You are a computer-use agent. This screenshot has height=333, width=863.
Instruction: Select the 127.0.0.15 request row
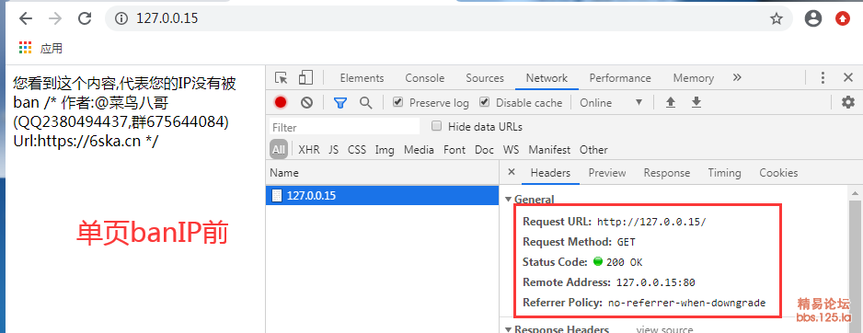point(382,195)
